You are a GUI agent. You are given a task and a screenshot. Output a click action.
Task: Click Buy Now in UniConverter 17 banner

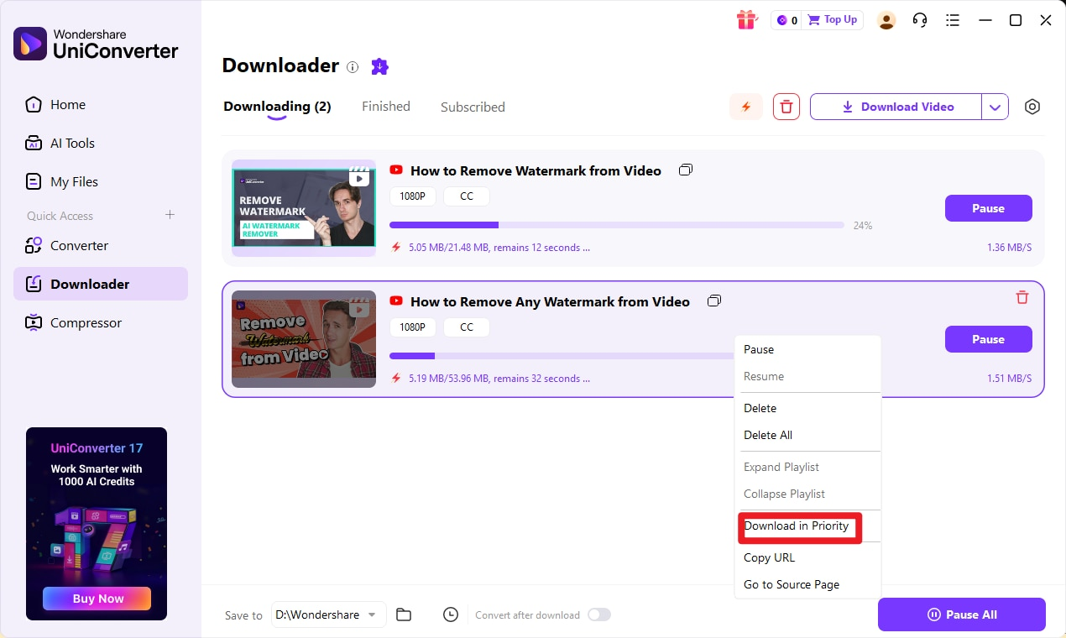(97, 599)
